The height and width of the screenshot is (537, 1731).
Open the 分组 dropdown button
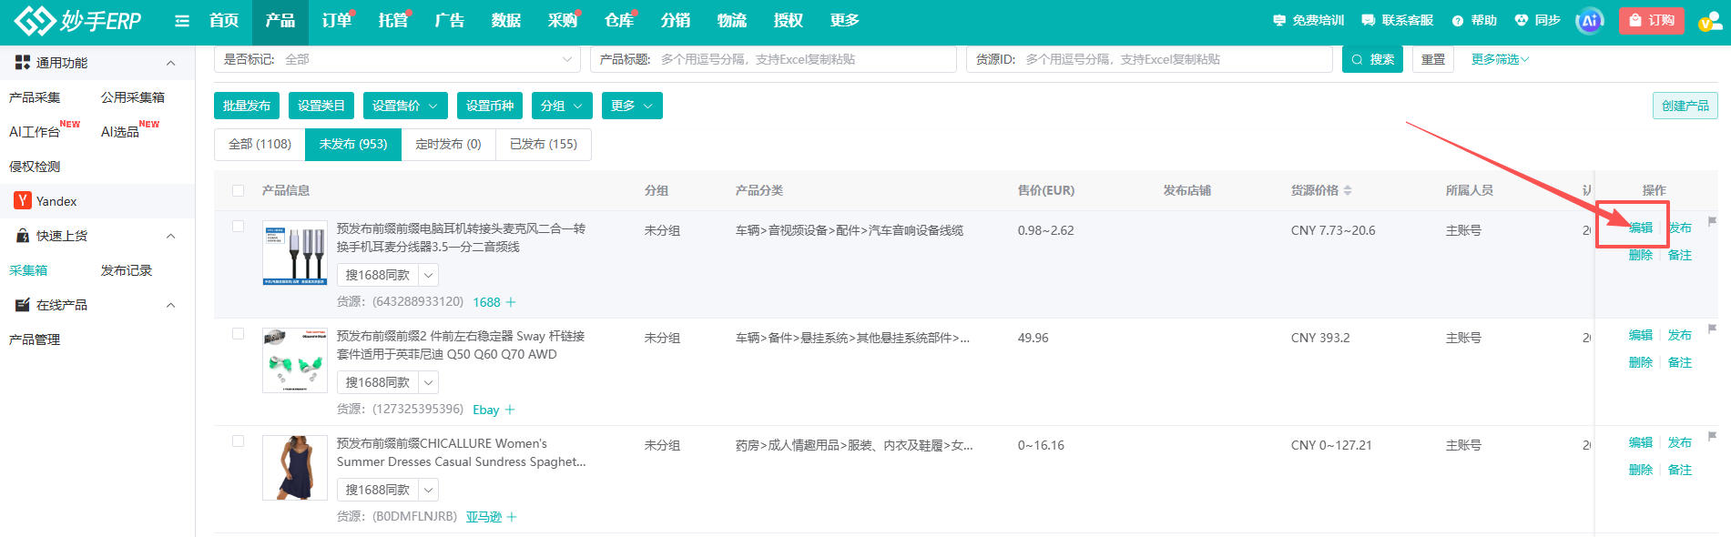[562, 106]
